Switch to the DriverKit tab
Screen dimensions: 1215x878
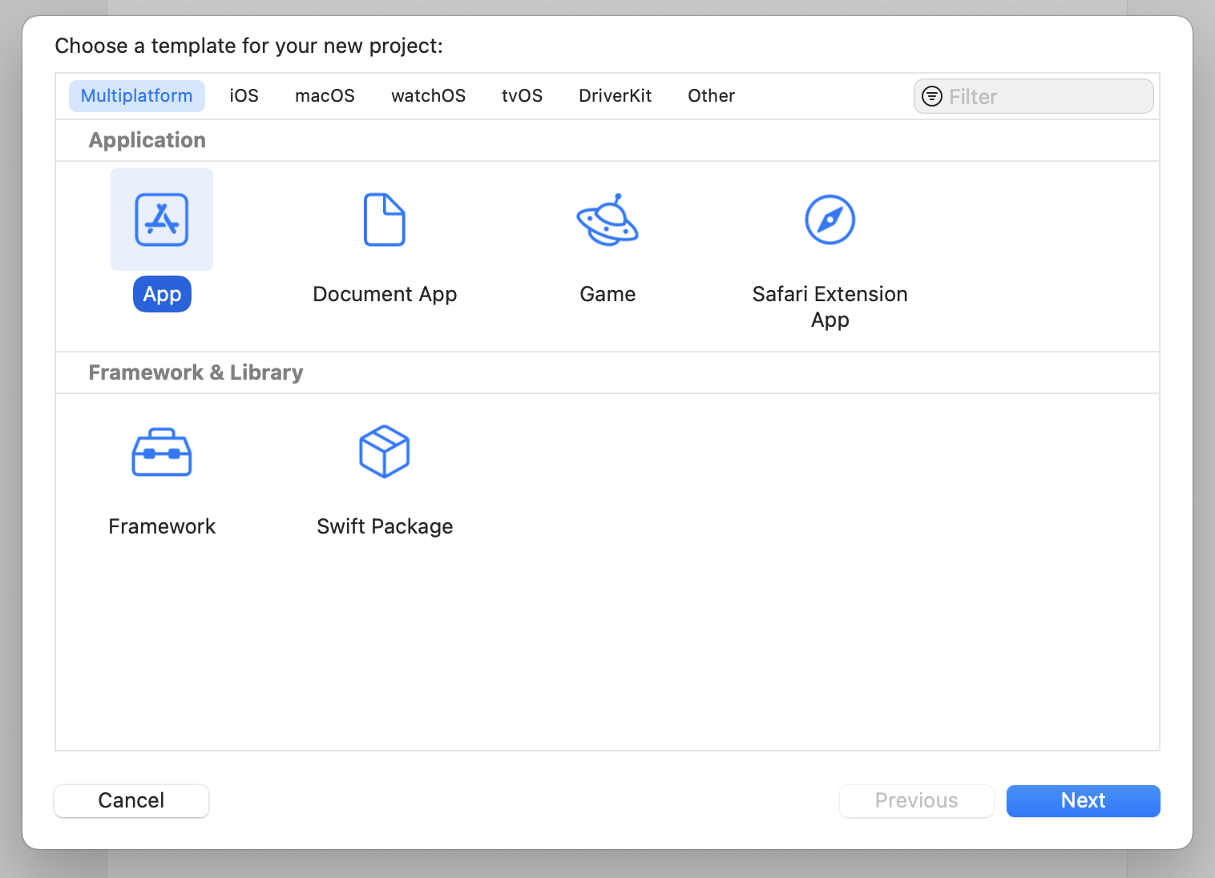615,95
